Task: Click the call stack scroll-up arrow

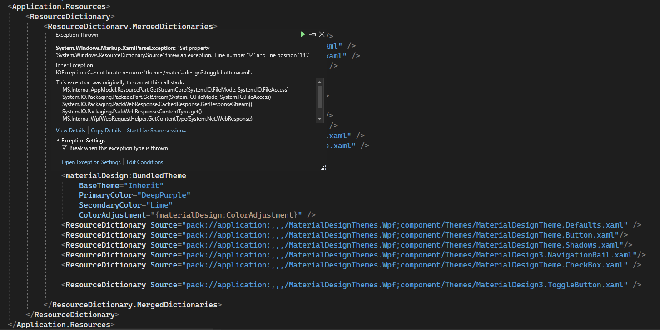Action: 319,82
